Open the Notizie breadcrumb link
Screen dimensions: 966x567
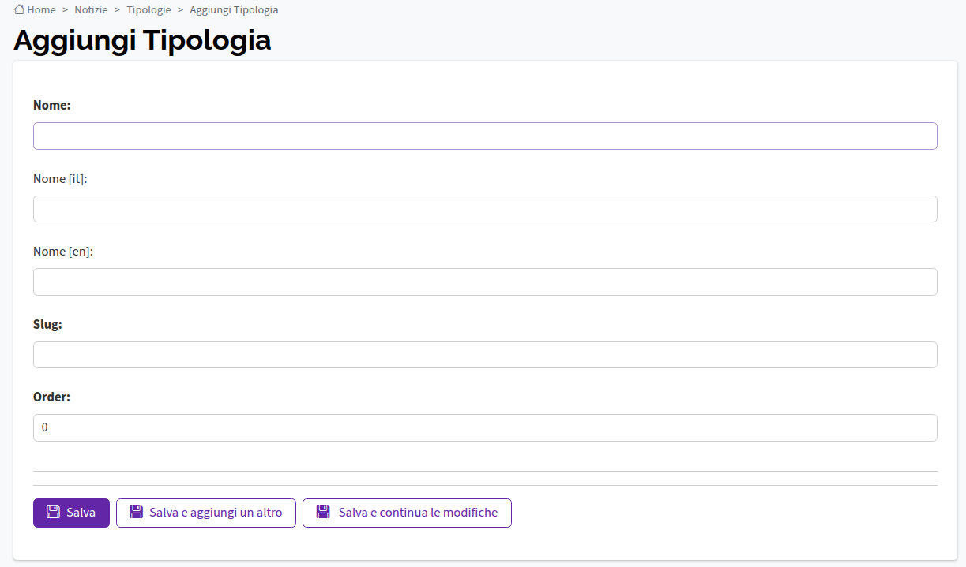coord(91,10)
